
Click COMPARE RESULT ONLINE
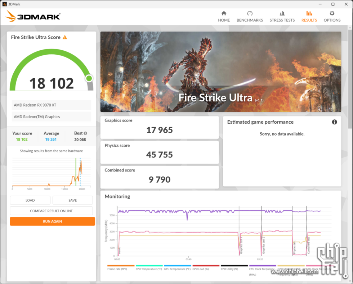pos(51,211)
